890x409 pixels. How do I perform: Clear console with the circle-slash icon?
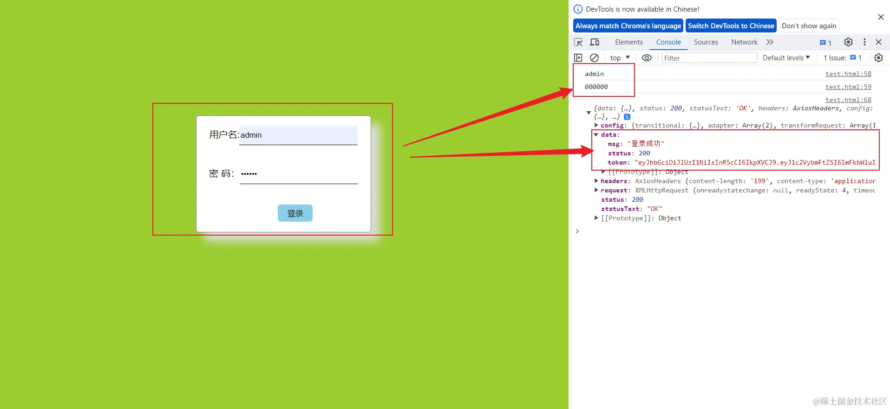click(x=594, y=58)
